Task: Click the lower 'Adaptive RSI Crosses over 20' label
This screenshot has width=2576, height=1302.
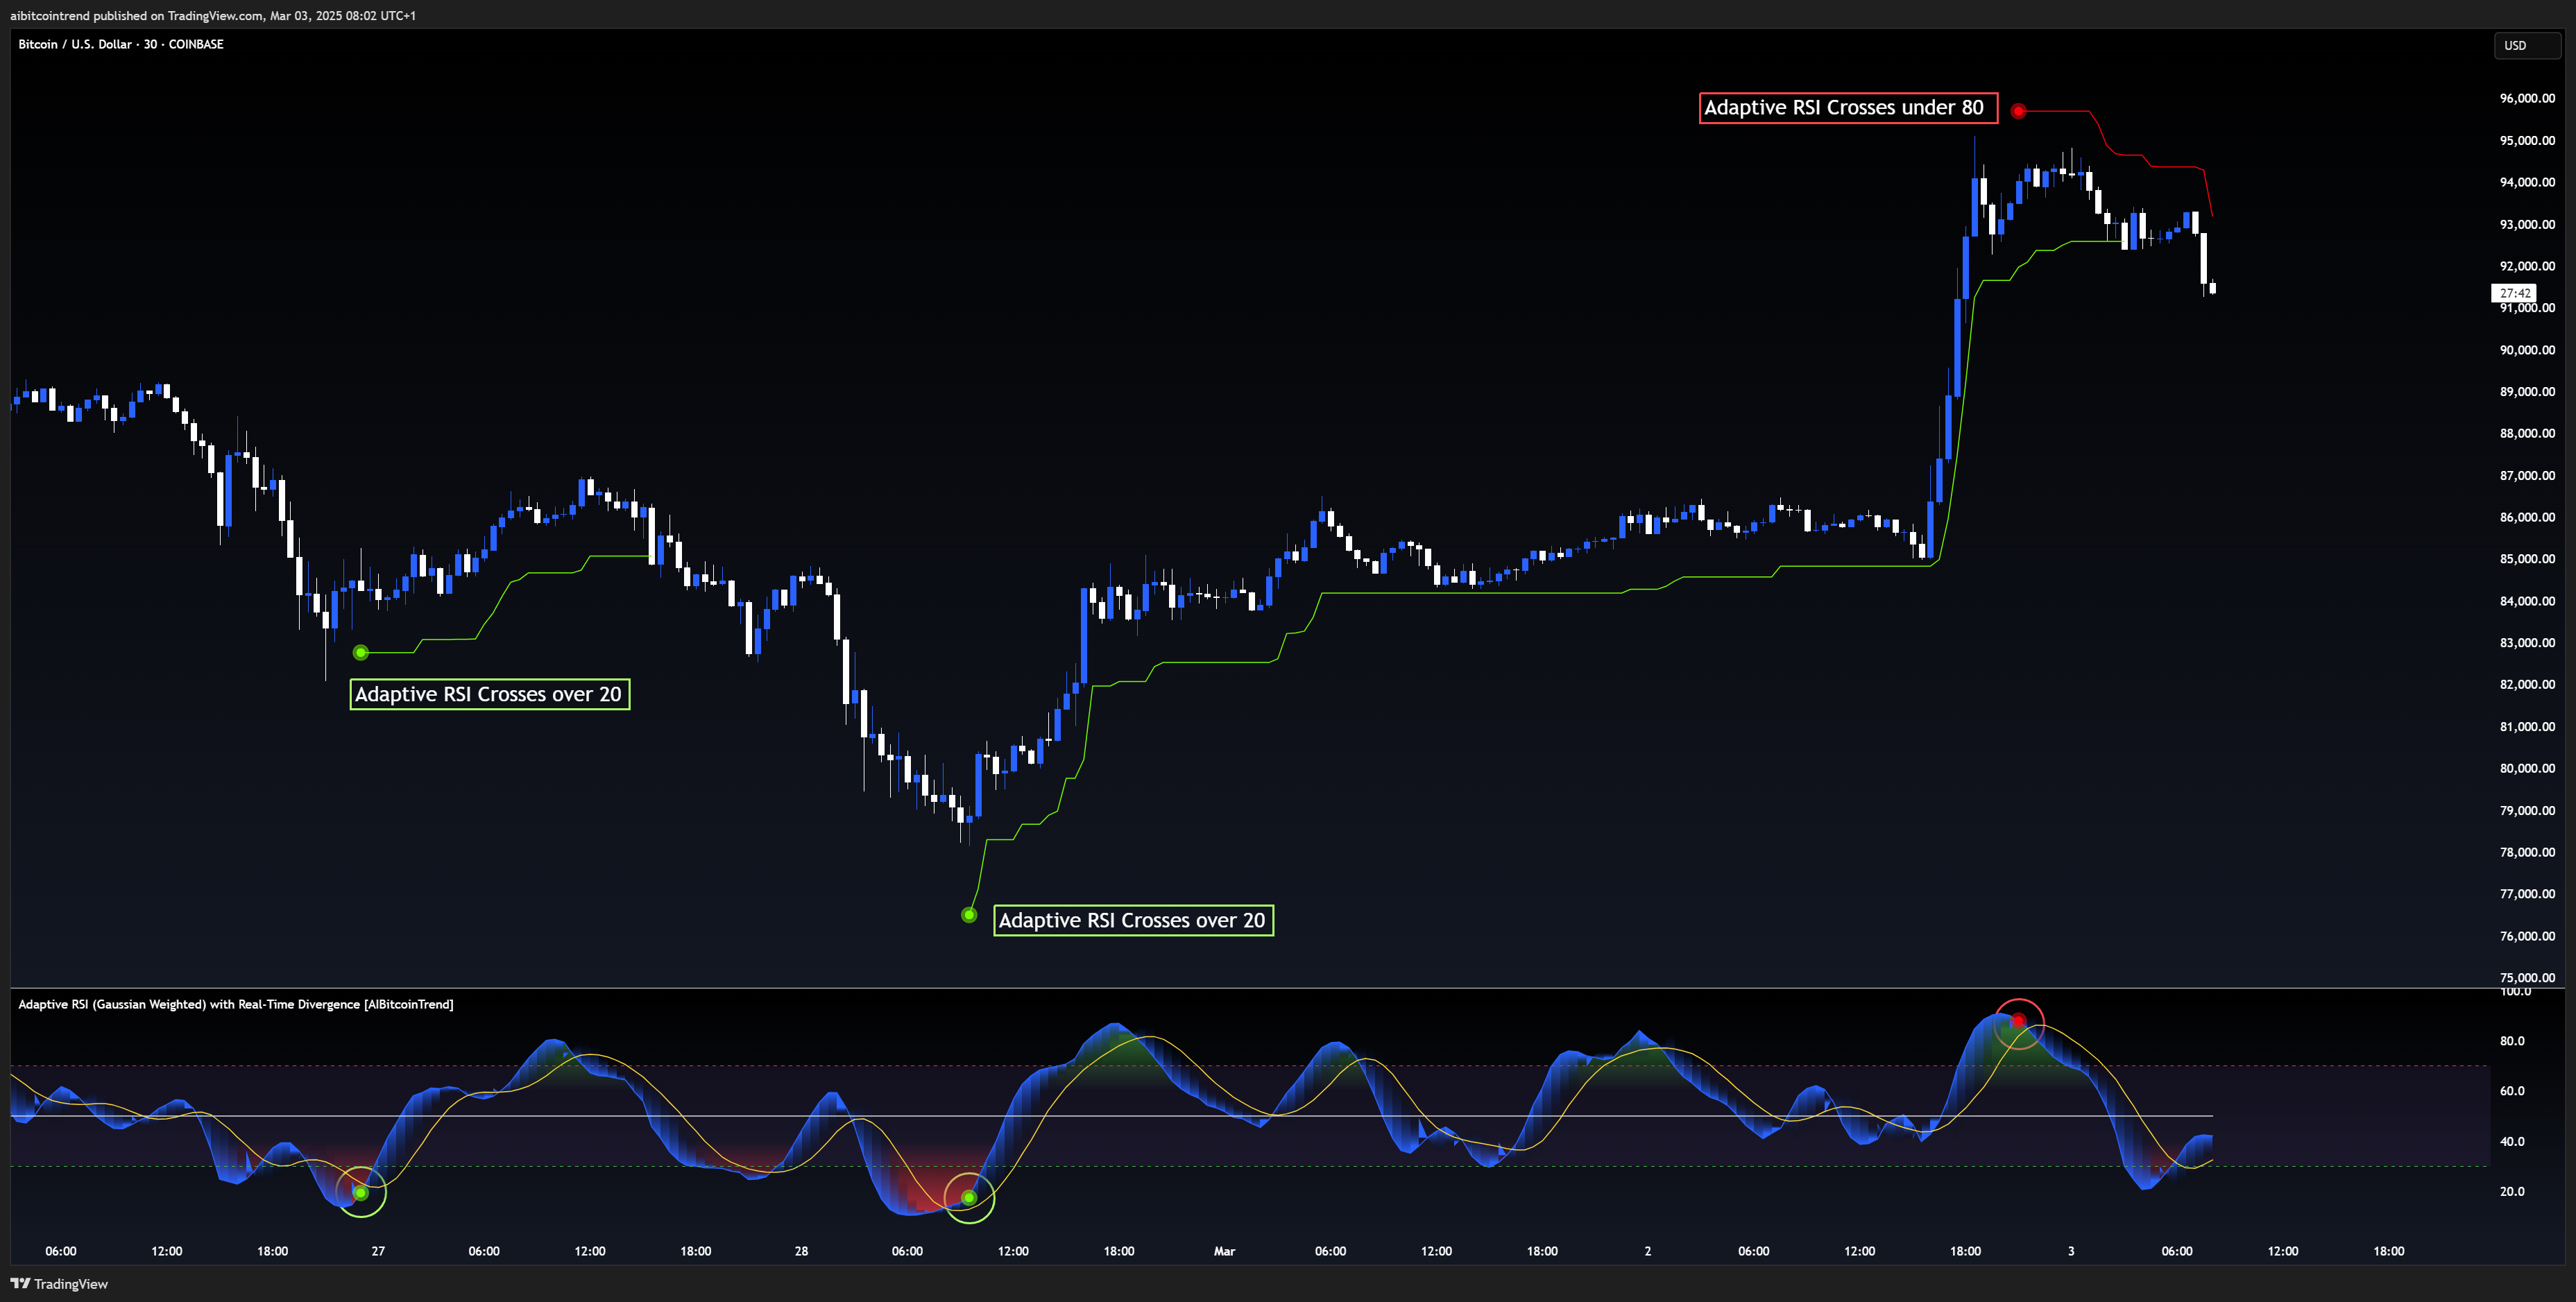Action: click(1133, 920)
